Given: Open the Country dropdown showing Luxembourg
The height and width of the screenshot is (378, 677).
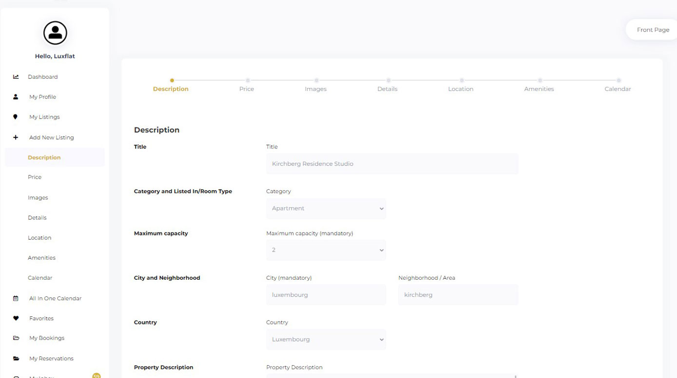Looking at the screenshot, I should 326,340.
